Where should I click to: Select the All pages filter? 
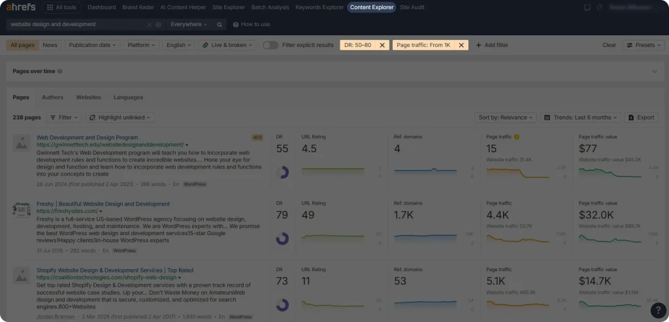click(x=23, y=45)
